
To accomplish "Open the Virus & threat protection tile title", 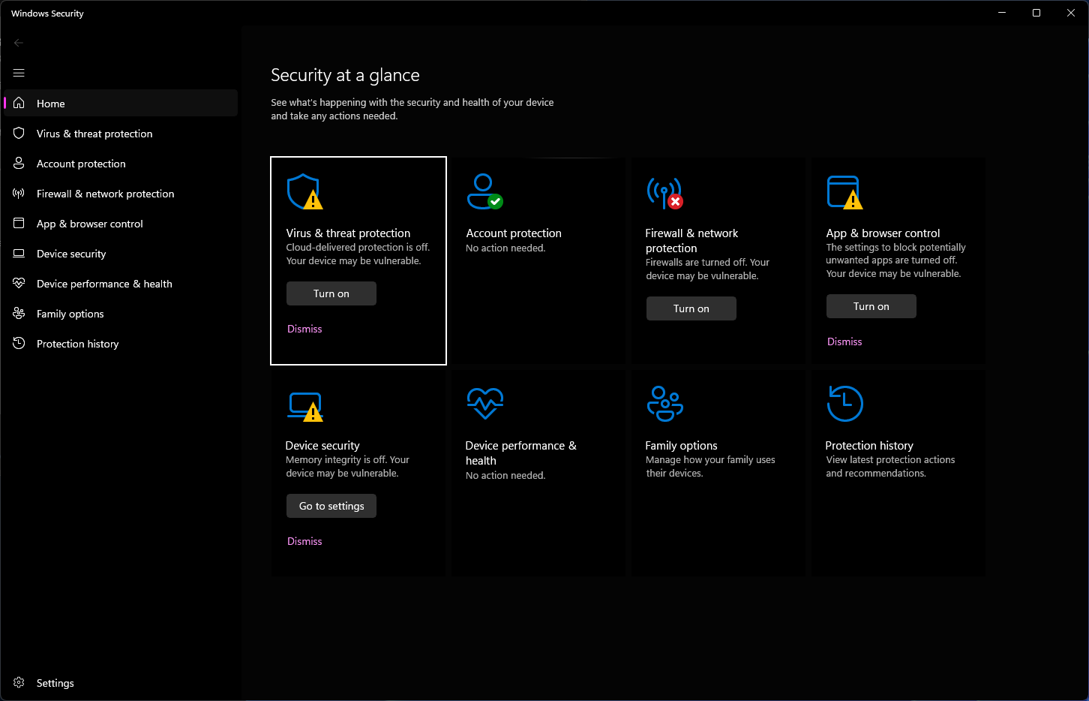I will (x=348, y=233).
